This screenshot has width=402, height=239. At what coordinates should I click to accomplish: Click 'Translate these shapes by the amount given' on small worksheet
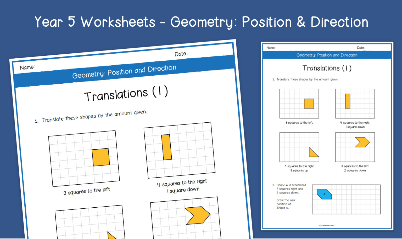307,79
